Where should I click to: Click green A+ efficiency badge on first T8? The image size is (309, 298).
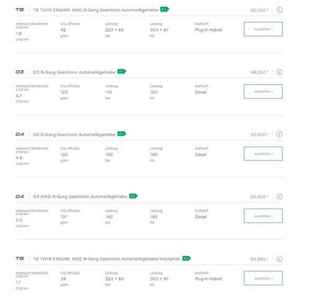pos(164,9)
